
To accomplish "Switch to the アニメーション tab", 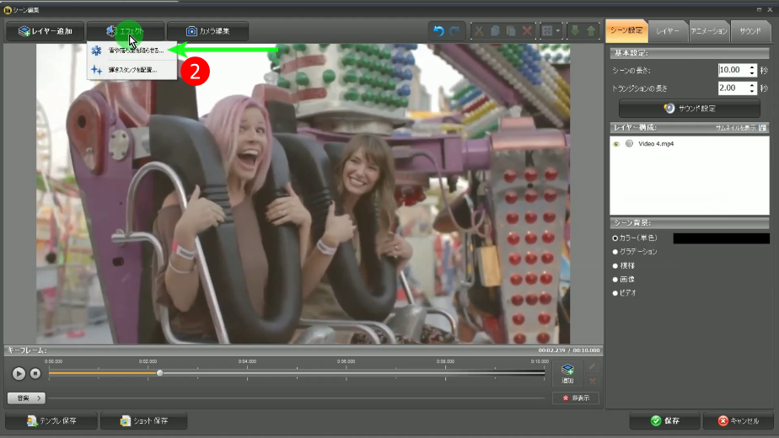I will tap(708, 30).
